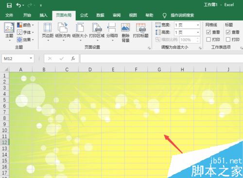243x178 pixels.
Task: Open the 主题 themes gallery
Action: 9,32
